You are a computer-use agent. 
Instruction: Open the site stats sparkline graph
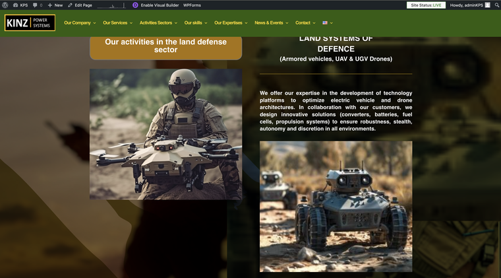pos(111,5)
